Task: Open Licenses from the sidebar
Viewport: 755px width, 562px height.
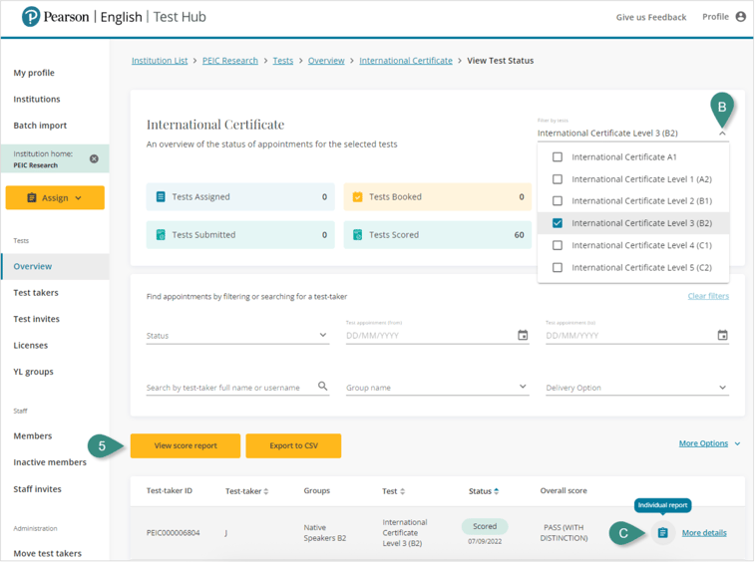Action: pos(30,346)
